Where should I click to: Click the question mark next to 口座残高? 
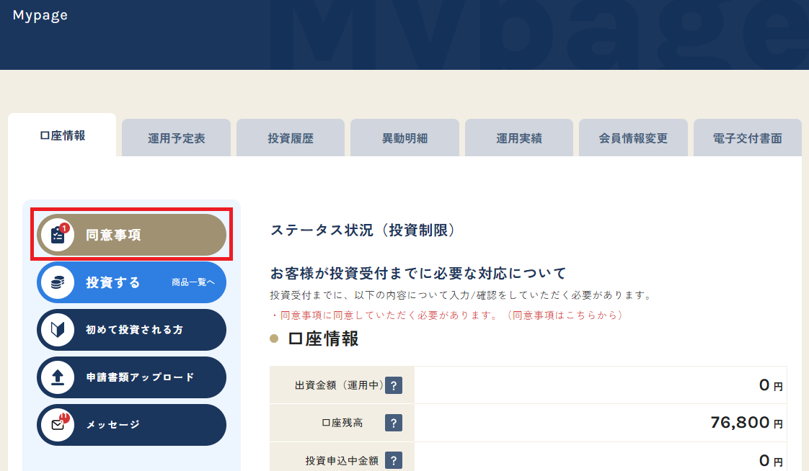[393, 423]
